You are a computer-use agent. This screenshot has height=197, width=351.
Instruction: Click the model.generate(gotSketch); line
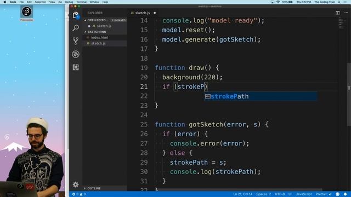(211, 39)
